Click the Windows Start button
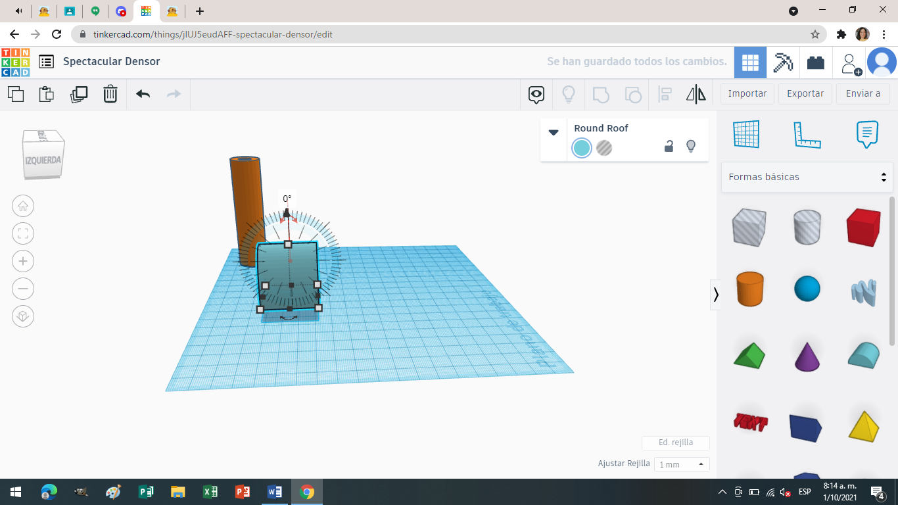 point(16,491)
